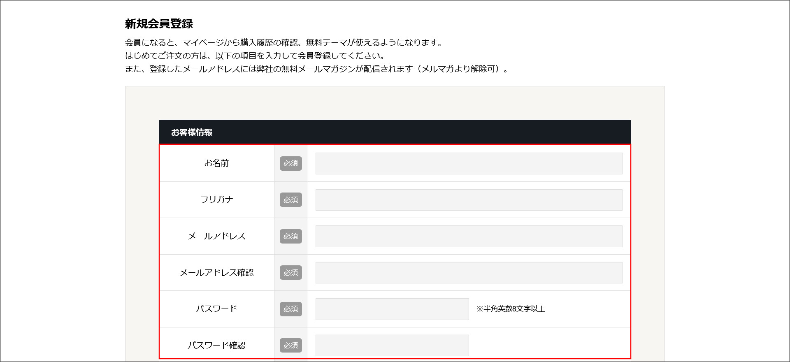Click the 必須 badge next to メールアドレス

pyautogui.click(x=290, y=236)
